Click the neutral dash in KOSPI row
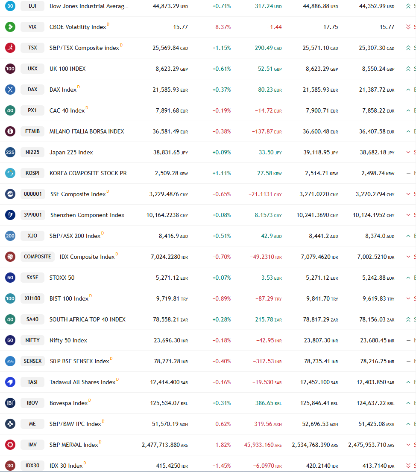The height and width of the screenshot is (472, 416). click(x=408, y=173)
